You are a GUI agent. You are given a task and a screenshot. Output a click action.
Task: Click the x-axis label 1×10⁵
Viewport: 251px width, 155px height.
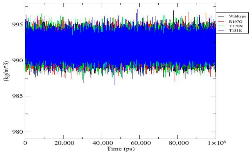[217, 142]
